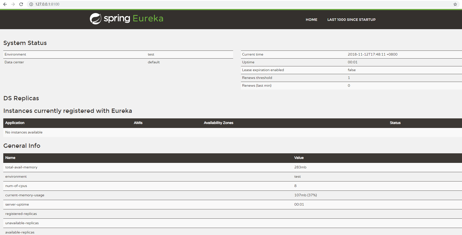Select the Data center value default
Screen dimensions: 462x235
(154, 62)
